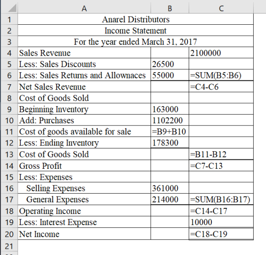Select column C header
The height and width of the screenshot is (255, 266).
pyautogui.click(x=221, y=8)
